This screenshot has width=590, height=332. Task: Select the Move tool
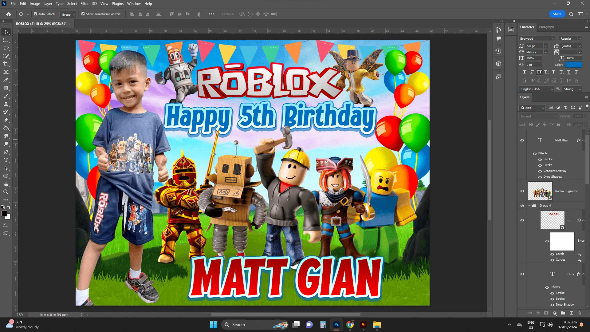(6, 32)
